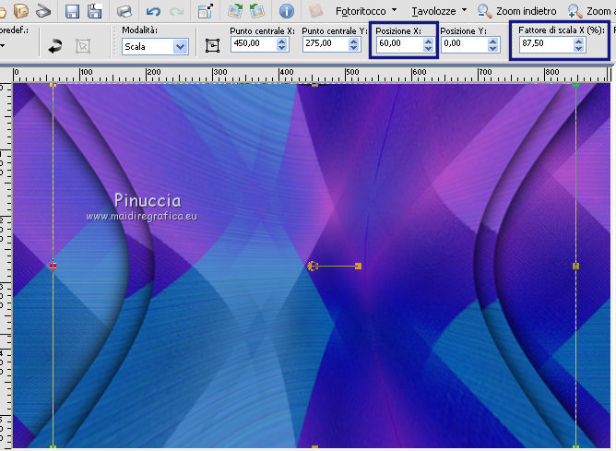Open the Organizer browse icon
The width and height of the screenshot is (616, 451).
pyautogui.click(x=21, y=11)
